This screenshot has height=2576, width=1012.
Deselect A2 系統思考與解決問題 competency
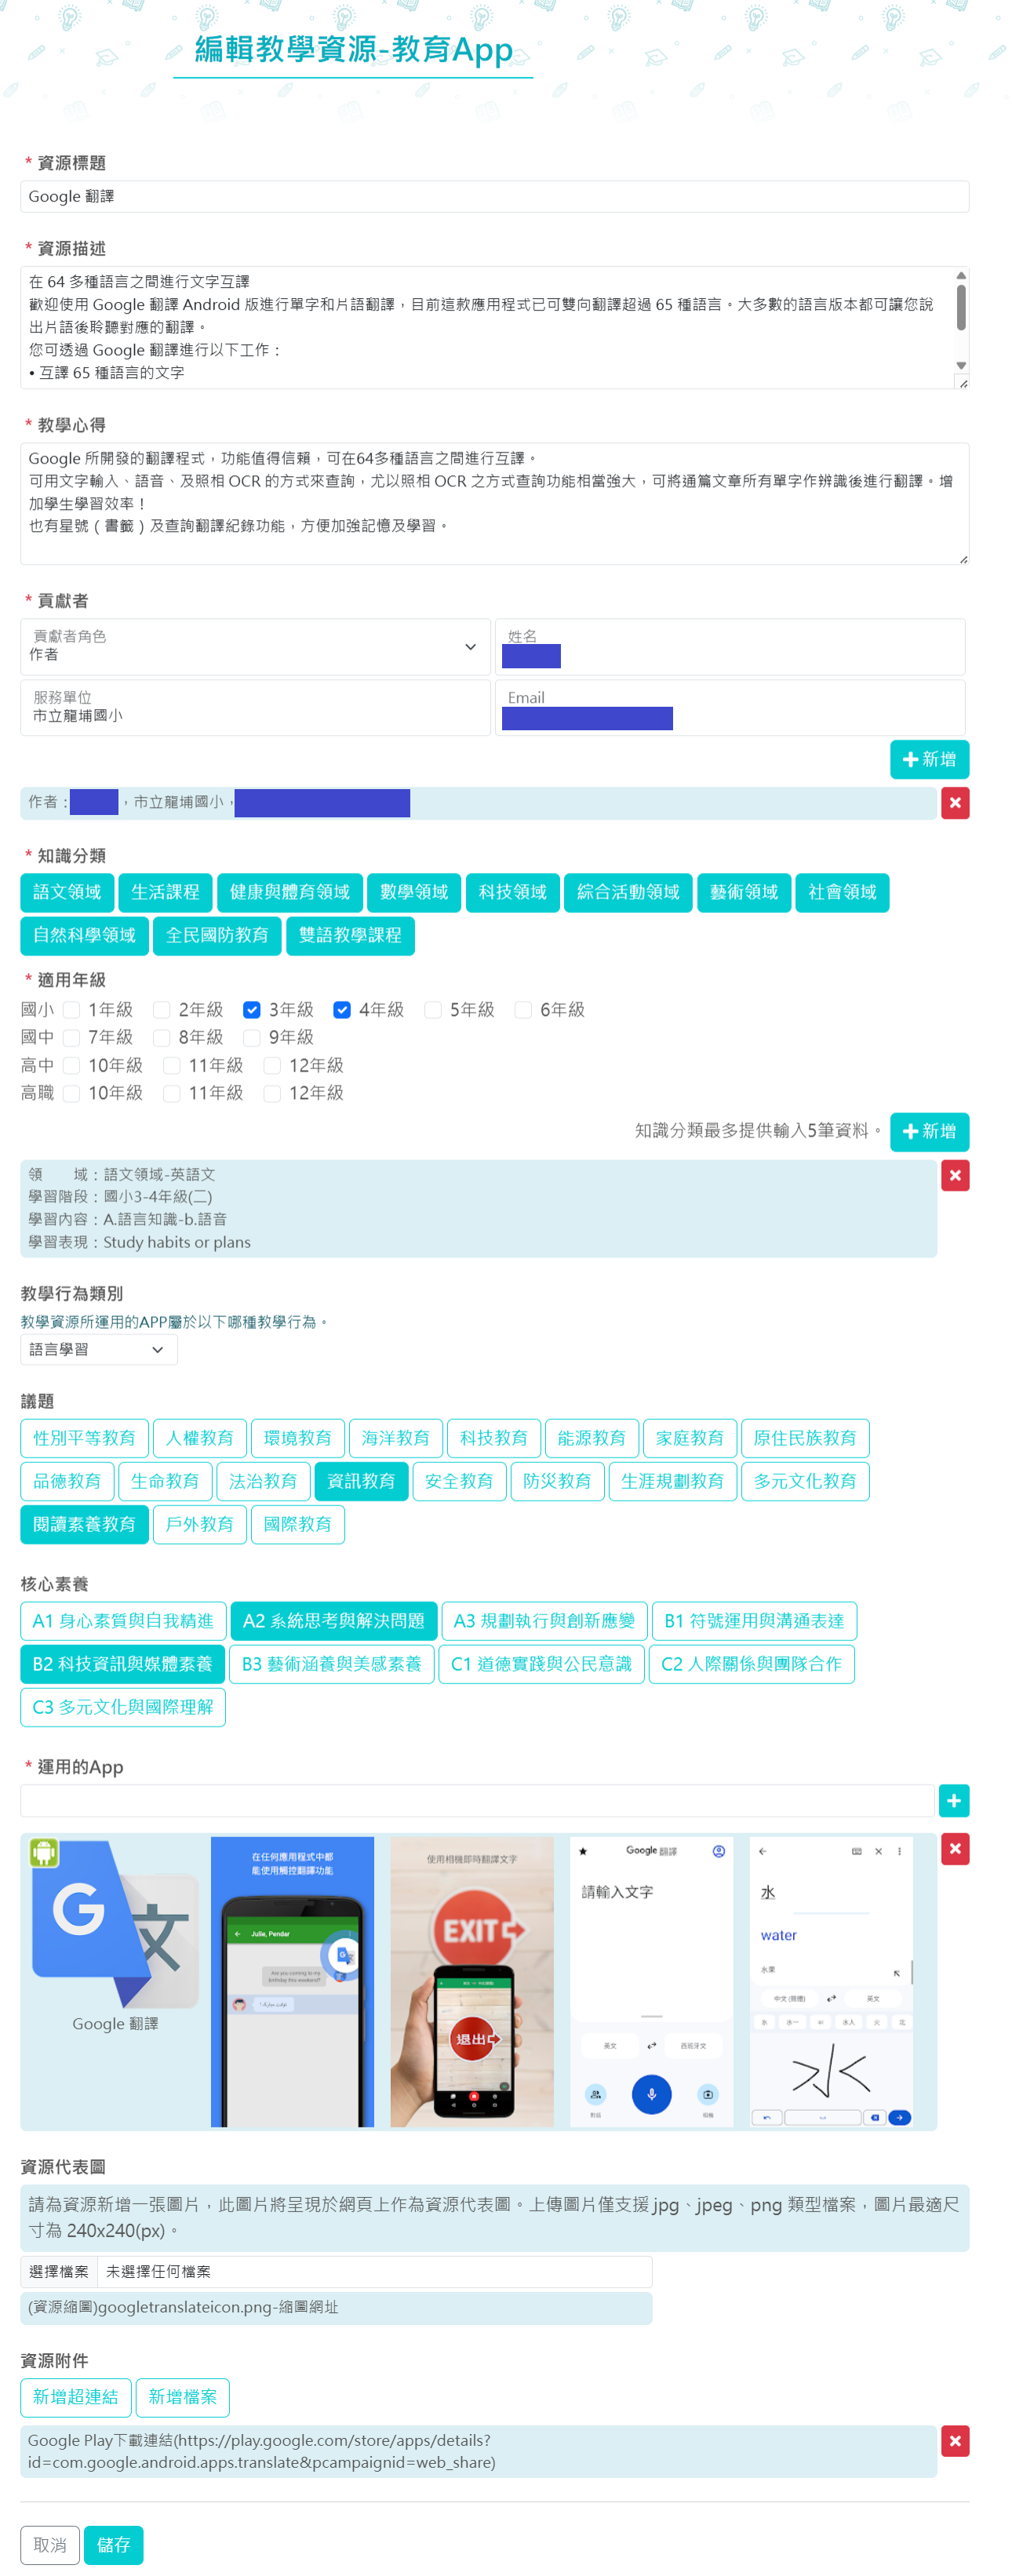point(334,1621)
